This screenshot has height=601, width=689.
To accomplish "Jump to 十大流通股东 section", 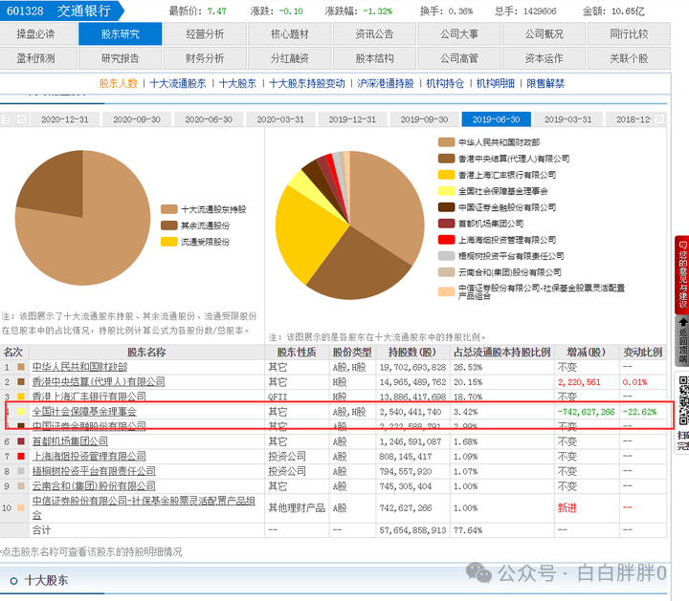I will 178,83.
